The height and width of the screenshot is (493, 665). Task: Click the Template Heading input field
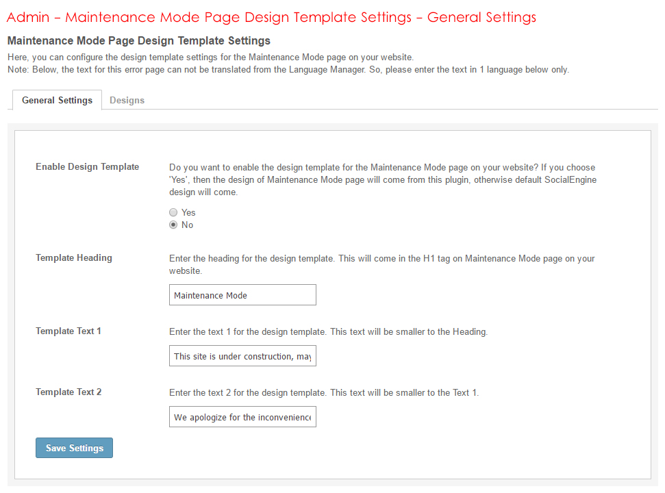242,295
